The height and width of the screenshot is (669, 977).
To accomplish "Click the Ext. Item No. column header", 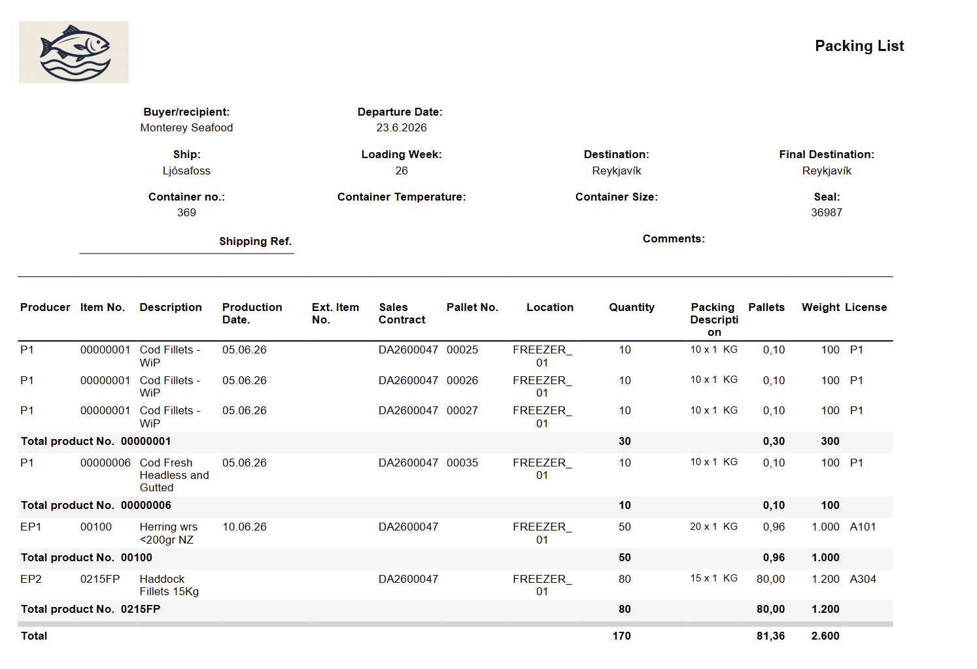I will pyautogui.click(x=335, y=313).
